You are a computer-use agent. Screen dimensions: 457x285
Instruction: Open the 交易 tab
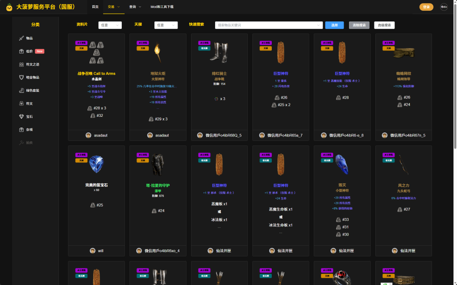tap(114, 7)
